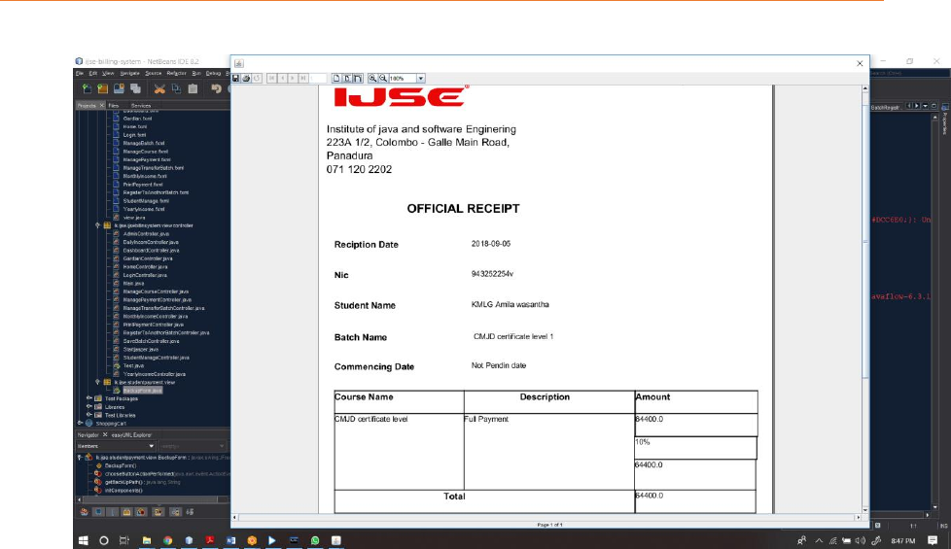
Task: Fit the report to window width
Action: [x=358, y=78]
